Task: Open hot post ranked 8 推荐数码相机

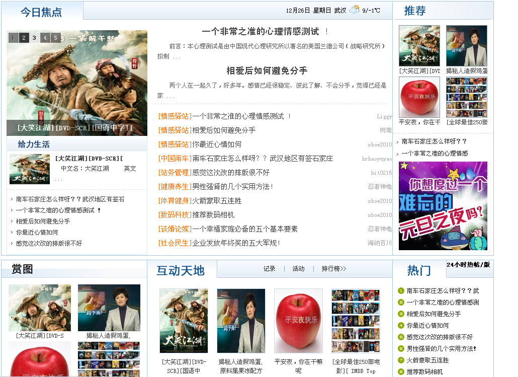Action: point(424,371)
